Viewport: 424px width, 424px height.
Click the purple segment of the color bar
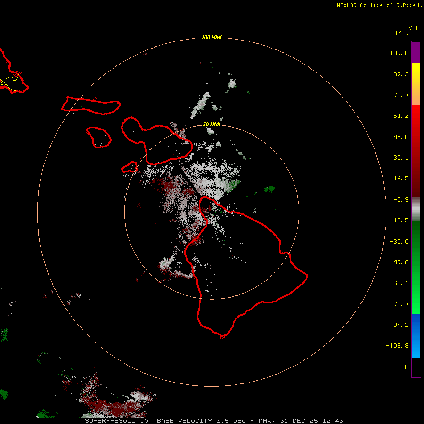click(416, 52)
